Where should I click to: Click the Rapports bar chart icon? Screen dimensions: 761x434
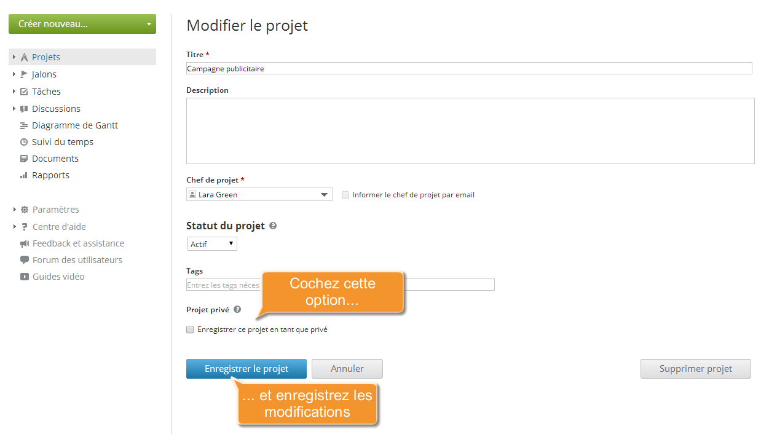[24, 175]
